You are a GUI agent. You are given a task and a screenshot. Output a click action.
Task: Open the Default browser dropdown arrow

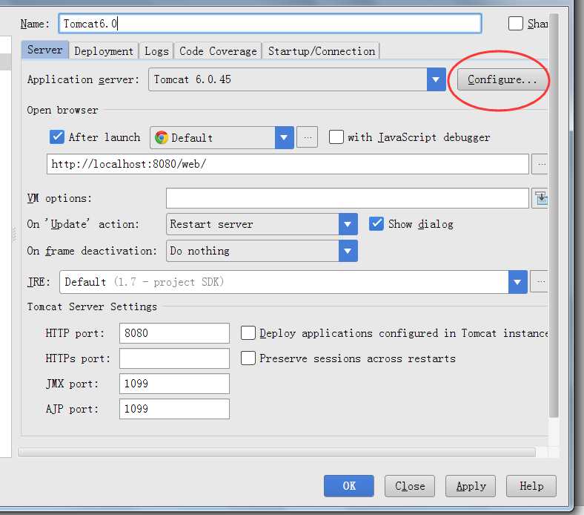coord(284,137)
